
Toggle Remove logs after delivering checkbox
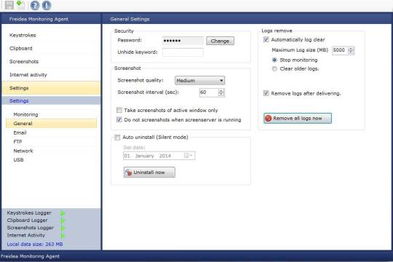[x=266, y=93]
